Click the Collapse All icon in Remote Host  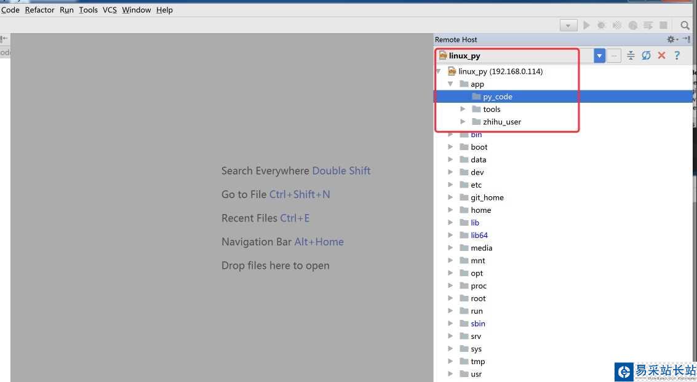[x=631, y=55]
